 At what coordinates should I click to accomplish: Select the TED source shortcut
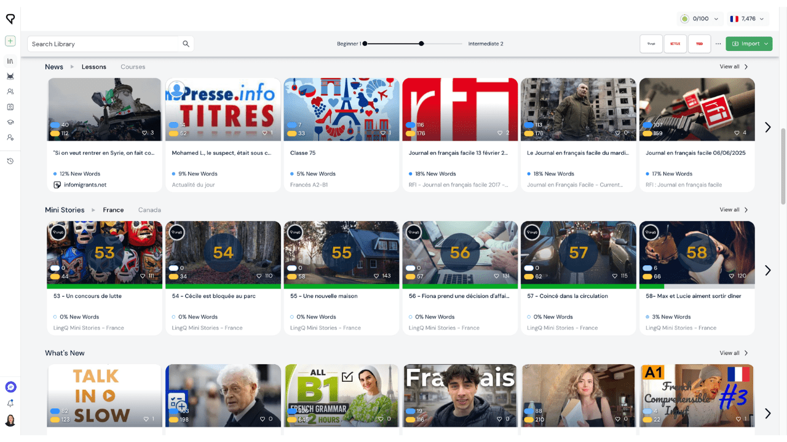[x=699, y=44]
